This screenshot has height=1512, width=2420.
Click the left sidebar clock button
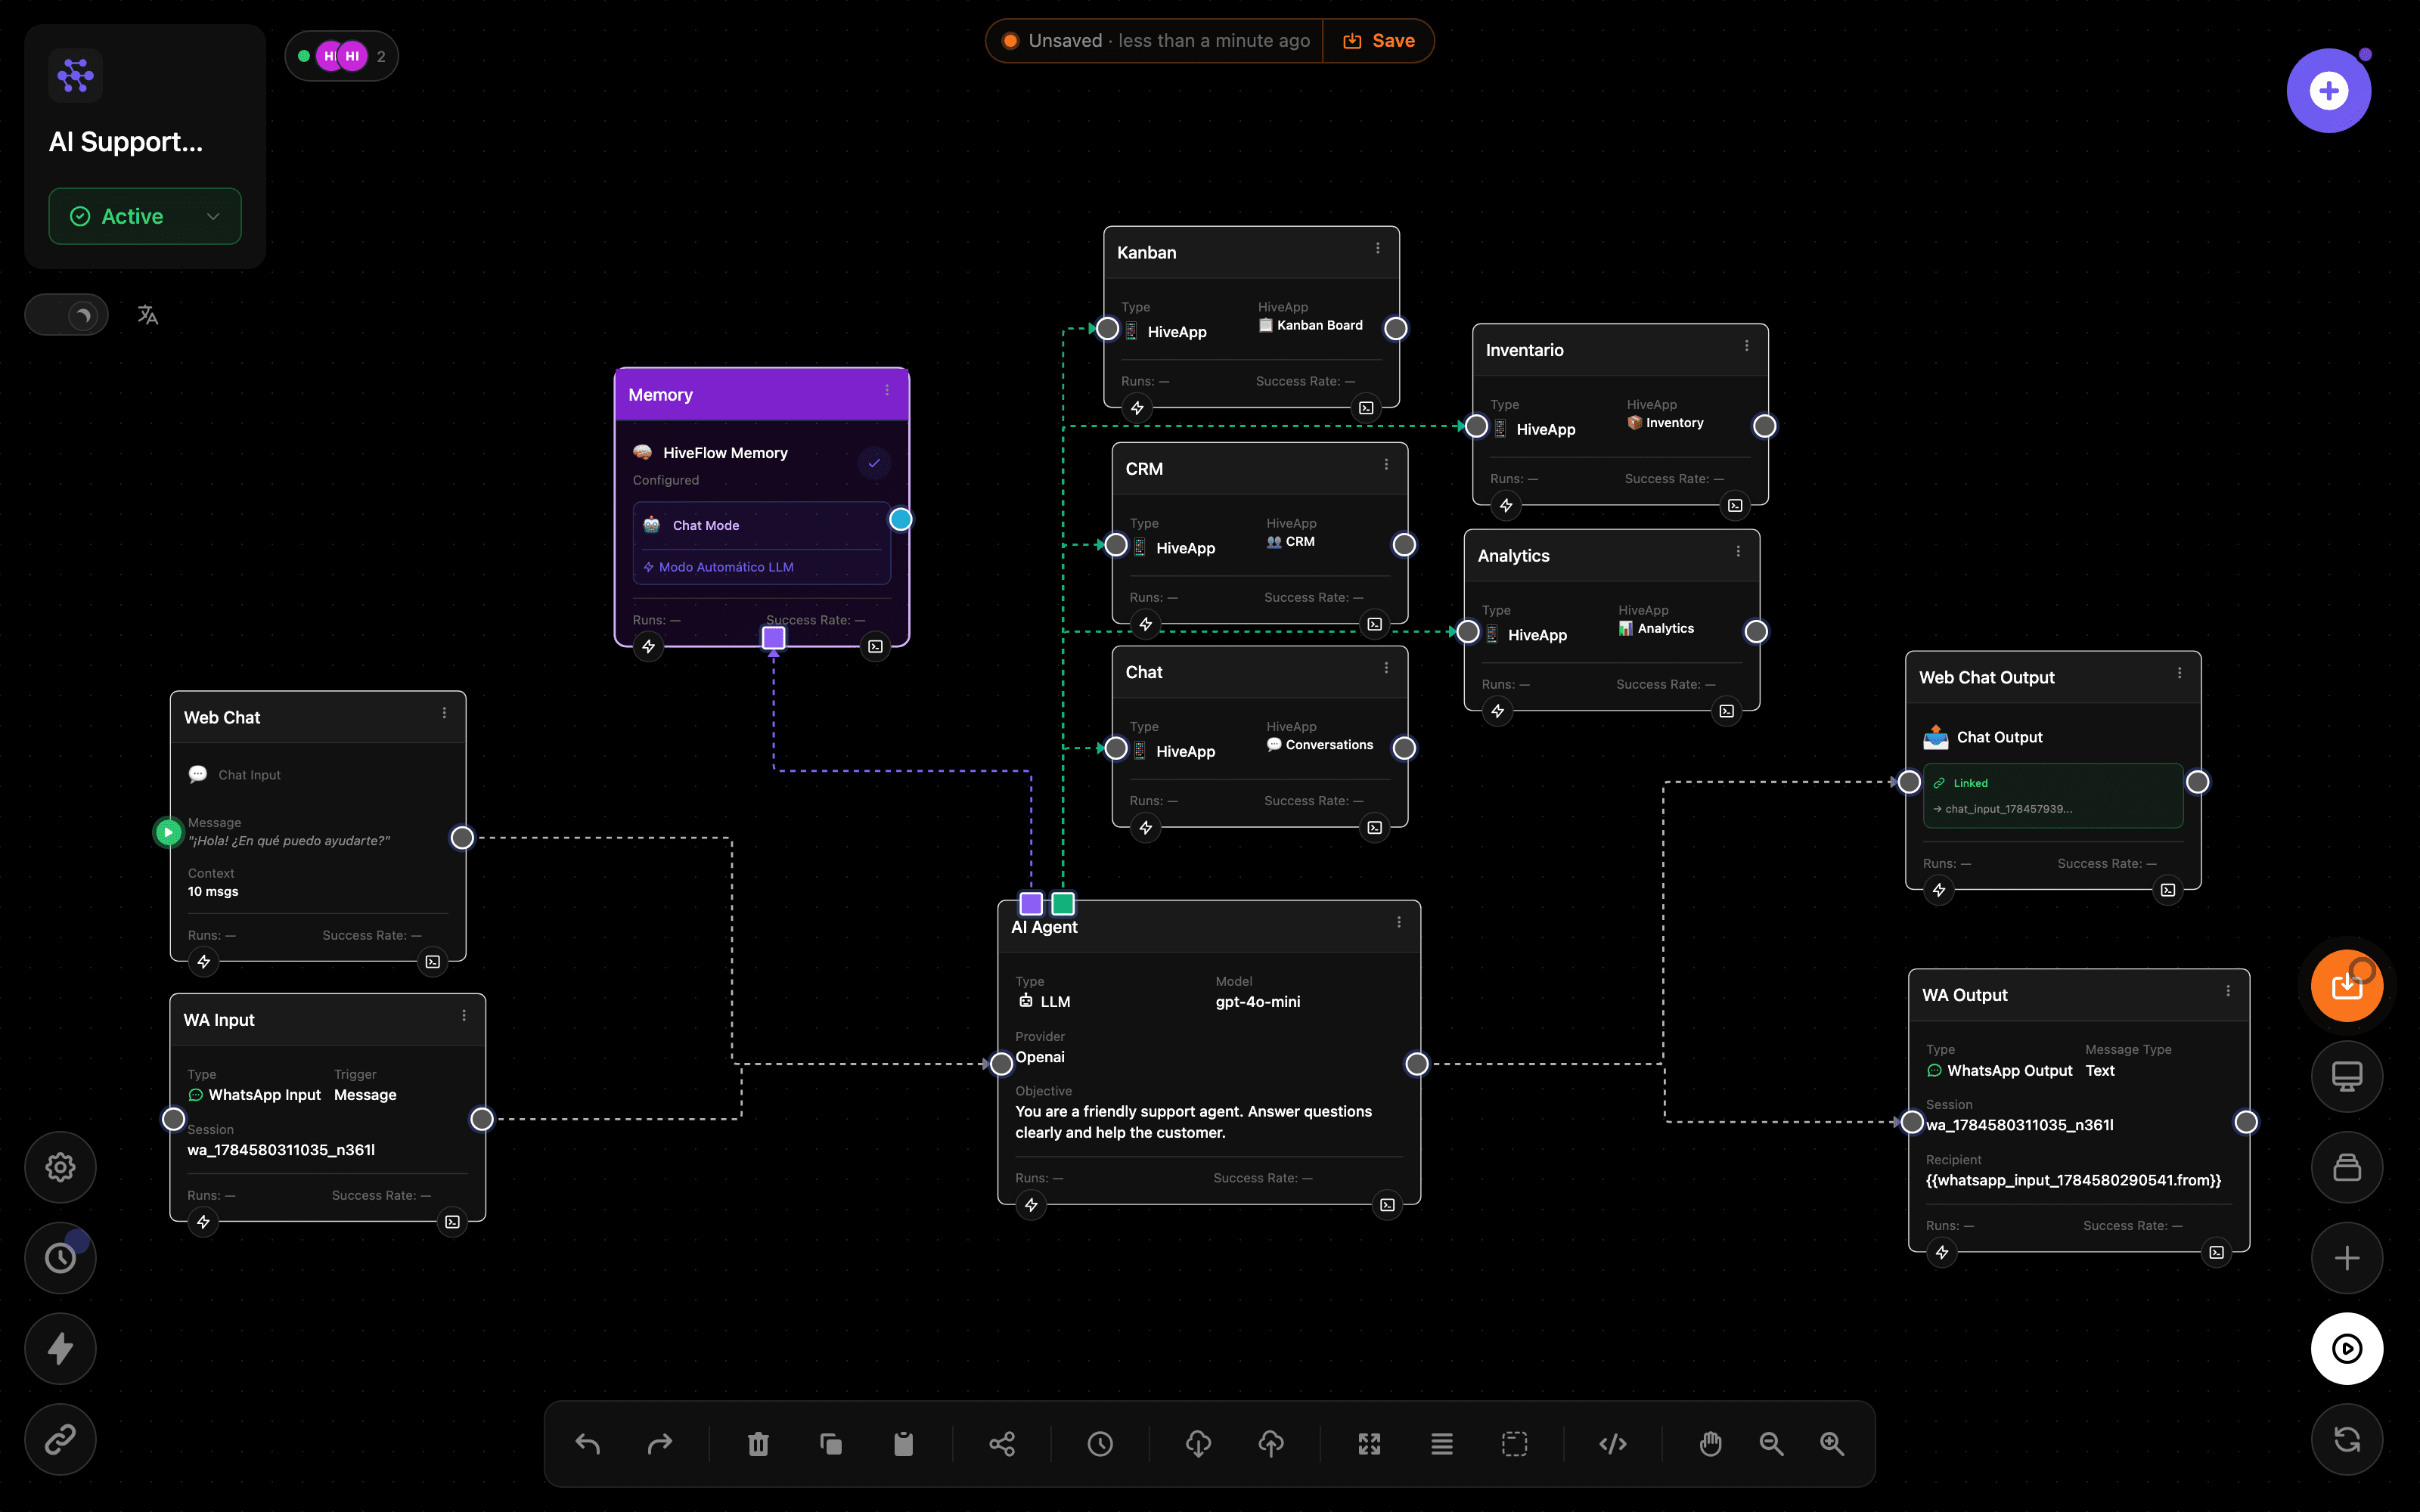click(x=60, y=1258)
